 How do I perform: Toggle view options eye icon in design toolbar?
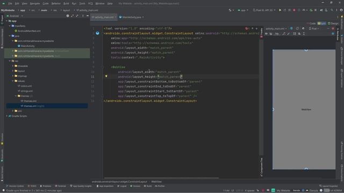click(x=267, y=34)
